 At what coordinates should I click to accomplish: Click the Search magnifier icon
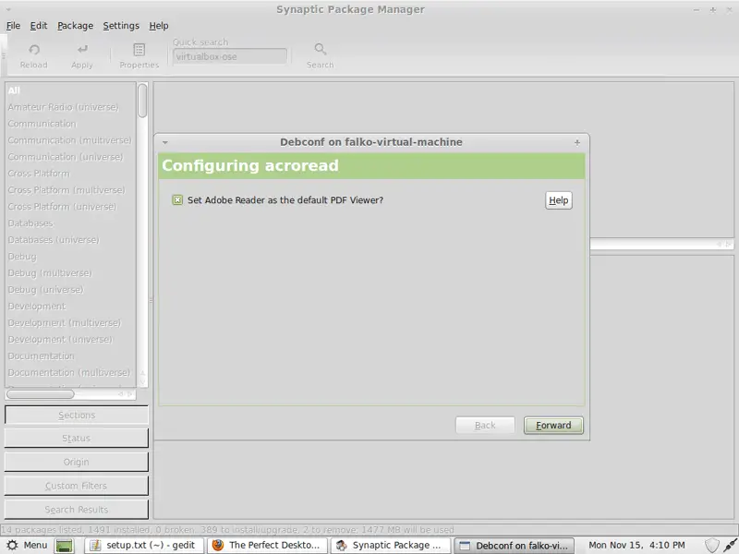click(321, 49)
